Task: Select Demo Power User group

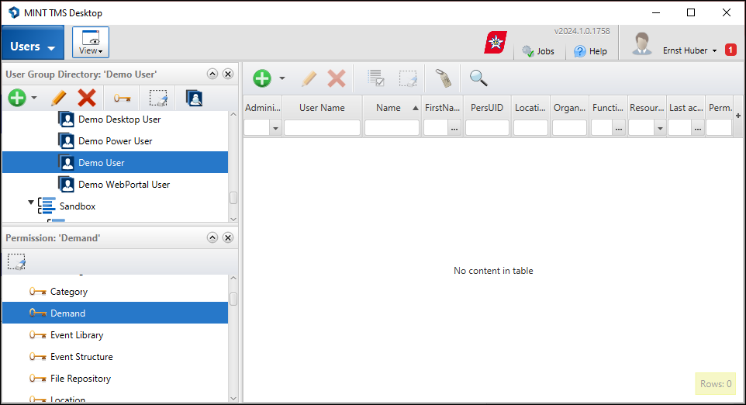Action: coord(115,141)
